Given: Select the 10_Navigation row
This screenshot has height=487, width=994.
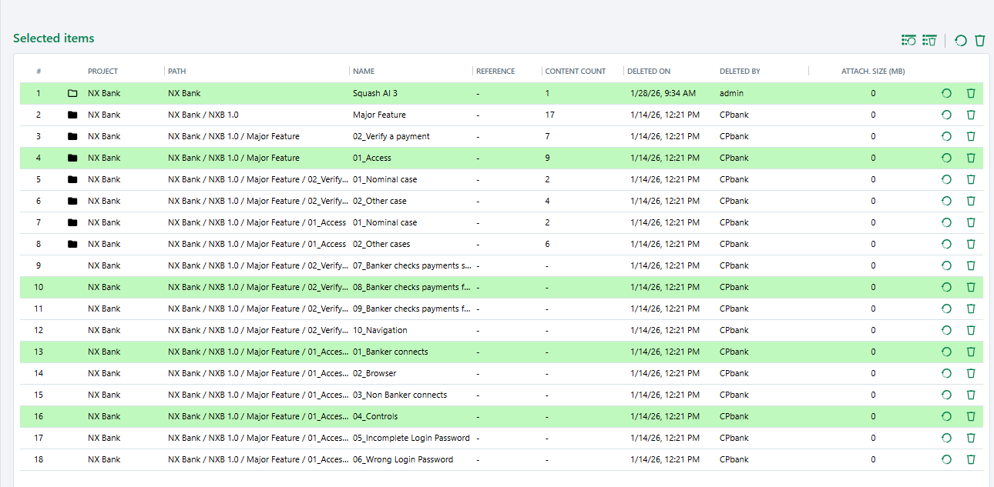Looking at the screenshot, I should 380,330.
